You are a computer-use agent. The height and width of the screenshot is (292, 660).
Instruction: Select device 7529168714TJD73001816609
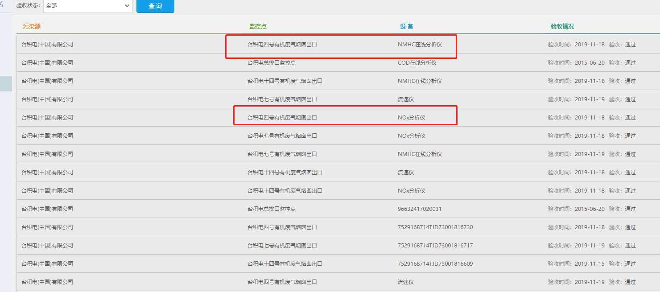(x=435, y=264)
